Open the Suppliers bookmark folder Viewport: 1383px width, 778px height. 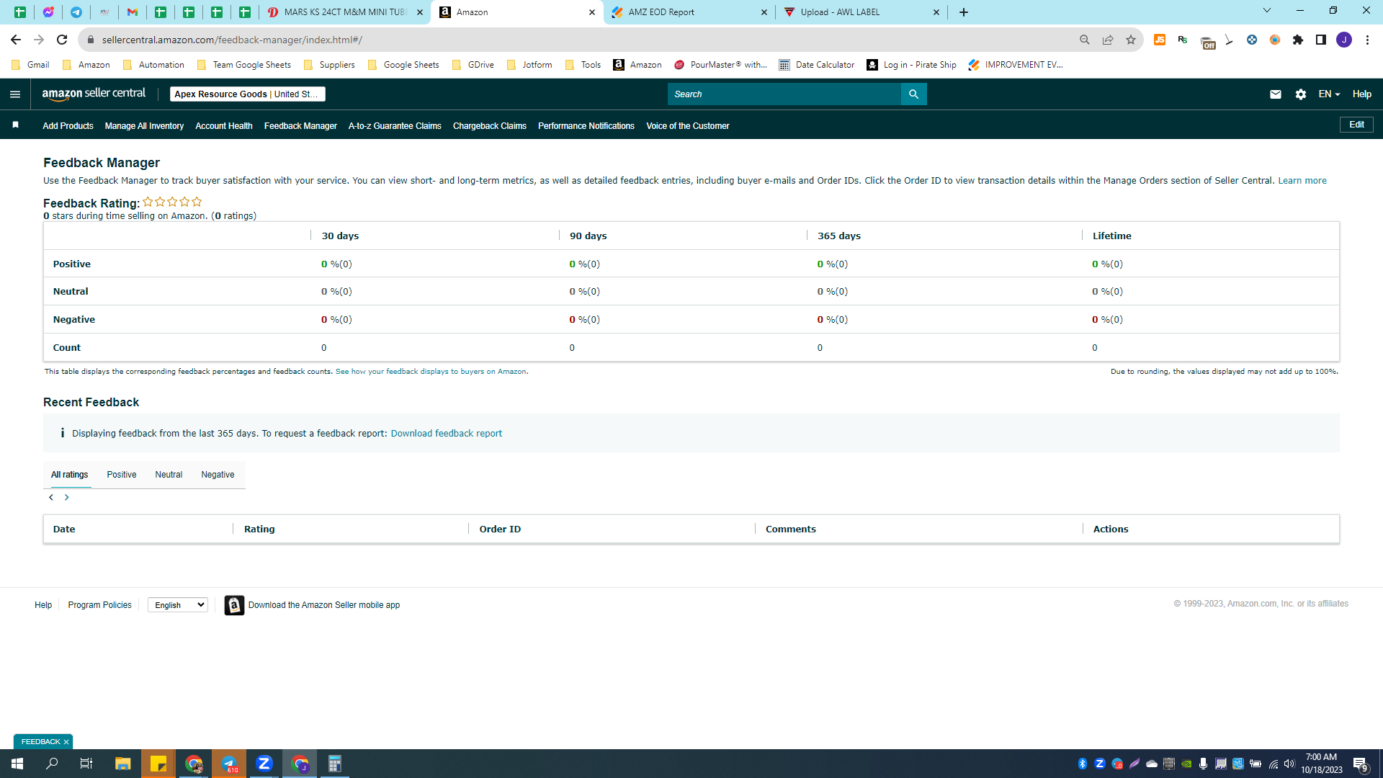click(330, 65)
